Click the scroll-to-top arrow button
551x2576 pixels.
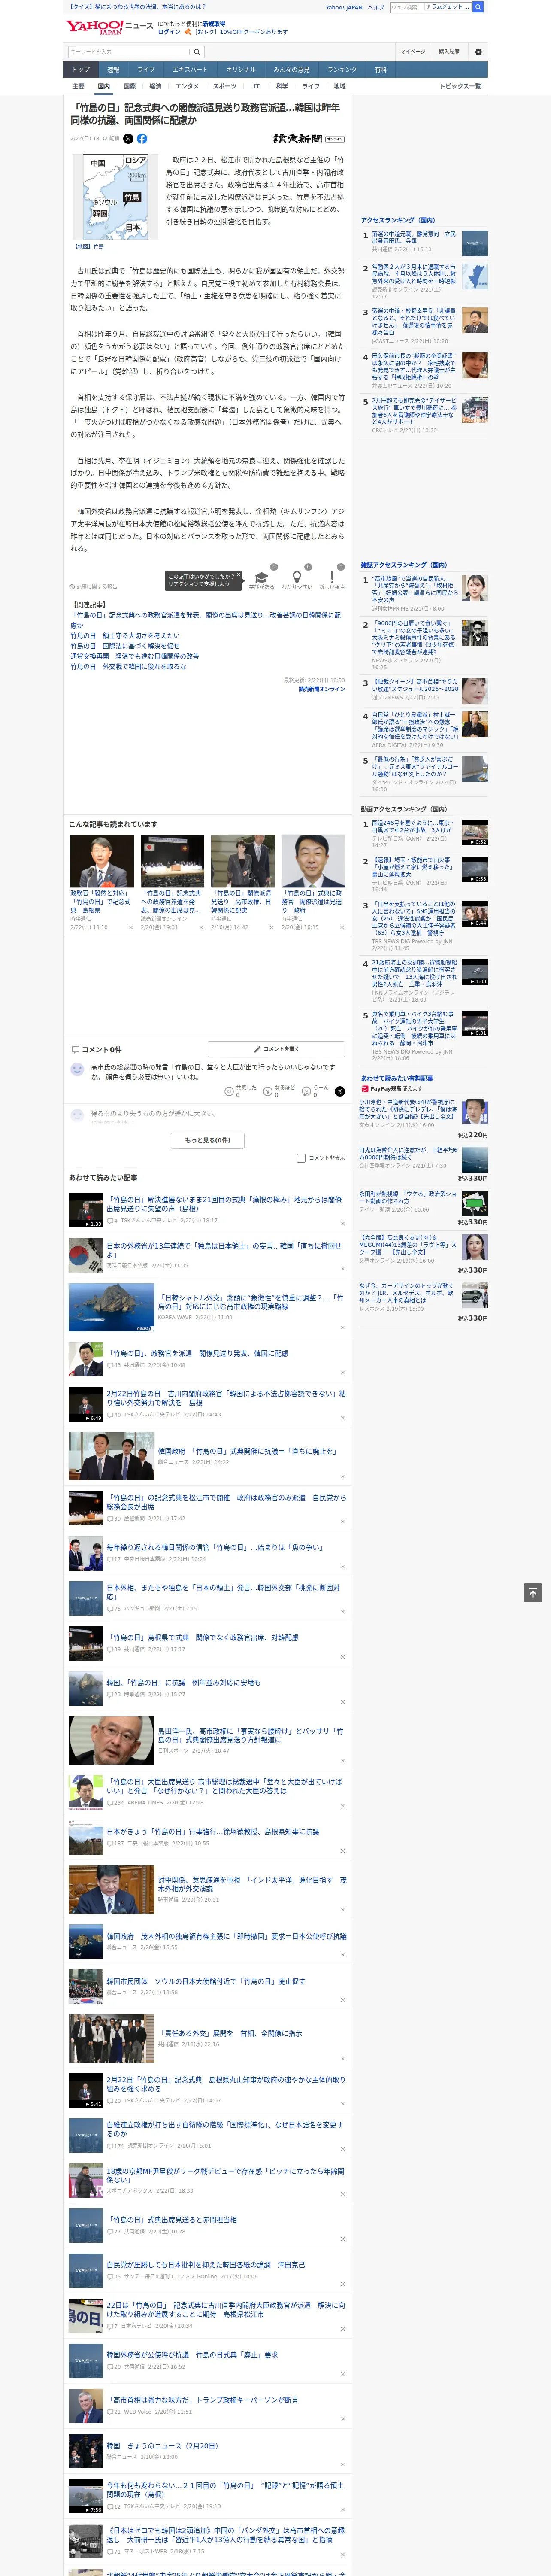click(x=532, y=1593)
